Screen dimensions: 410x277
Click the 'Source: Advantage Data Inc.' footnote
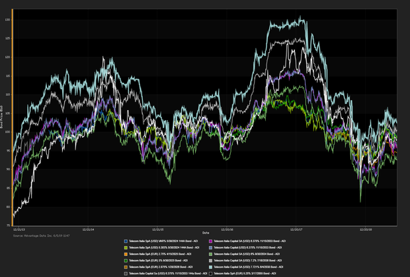click(x=41, y=236)
